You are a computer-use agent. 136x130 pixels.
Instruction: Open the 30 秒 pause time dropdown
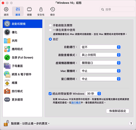coord(93,94)
